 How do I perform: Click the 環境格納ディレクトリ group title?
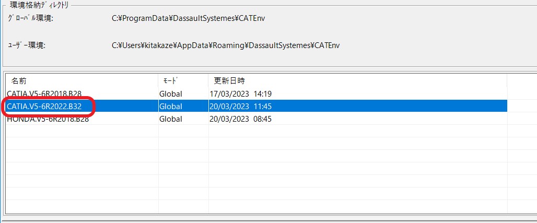40,5
